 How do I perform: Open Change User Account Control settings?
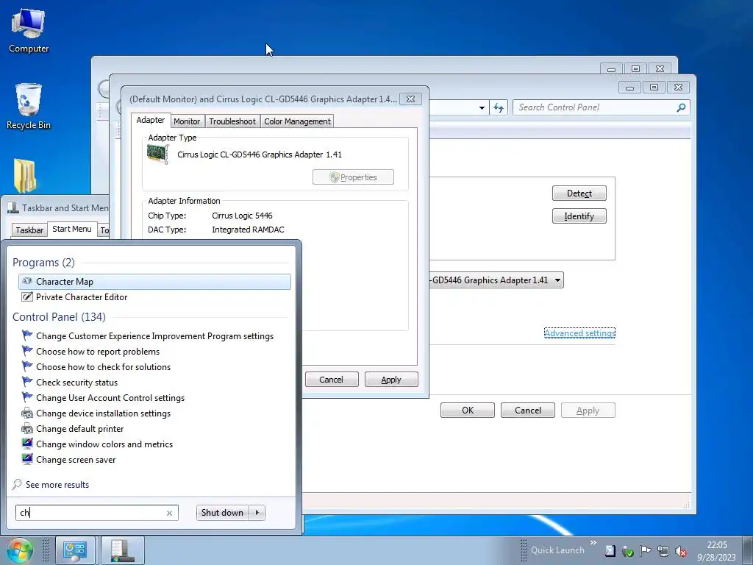click(154, 398)
